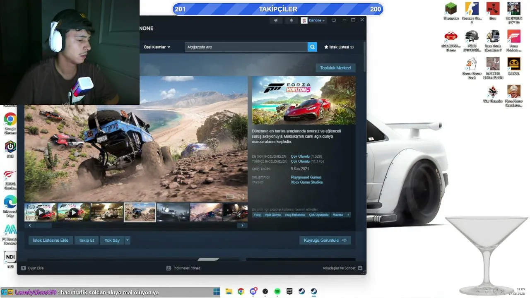This screenshot has height=298, width=530.
Task: Select the Rust desktop shortcut
Action: pos(493,11)
